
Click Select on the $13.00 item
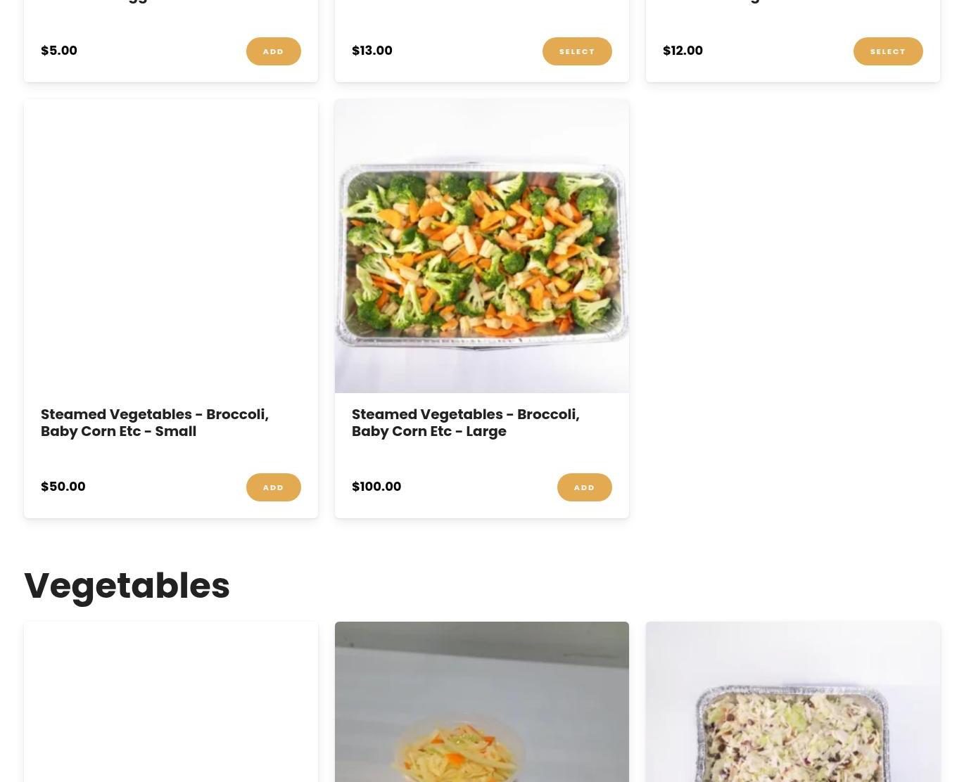pyautogui.click(x=577, y=51)
